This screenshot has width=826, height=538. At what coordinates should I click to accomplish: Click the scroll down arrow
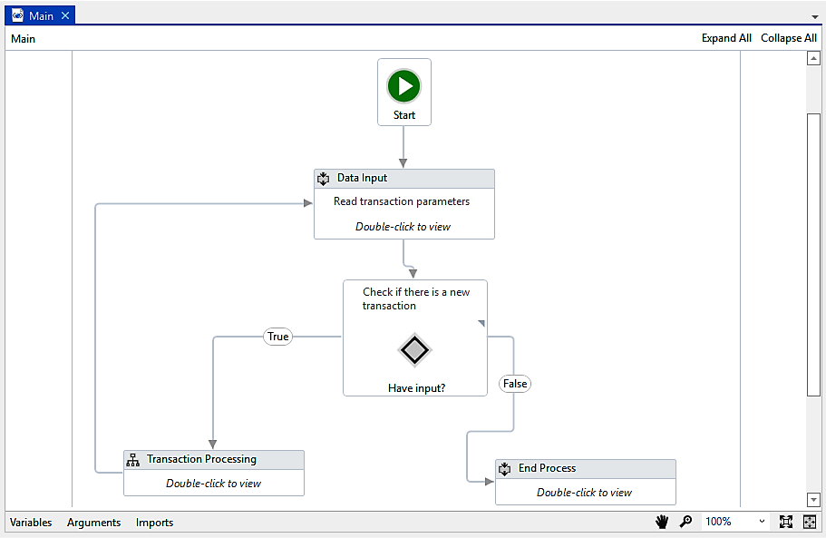point(813,500)
